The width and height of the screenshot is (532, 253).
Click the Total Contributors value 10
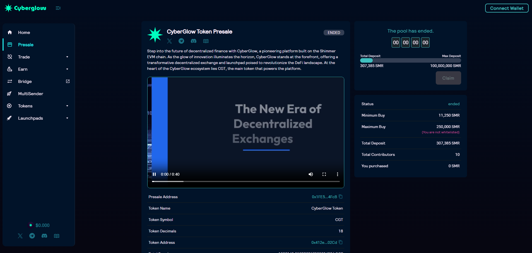[x=458, y=154]
